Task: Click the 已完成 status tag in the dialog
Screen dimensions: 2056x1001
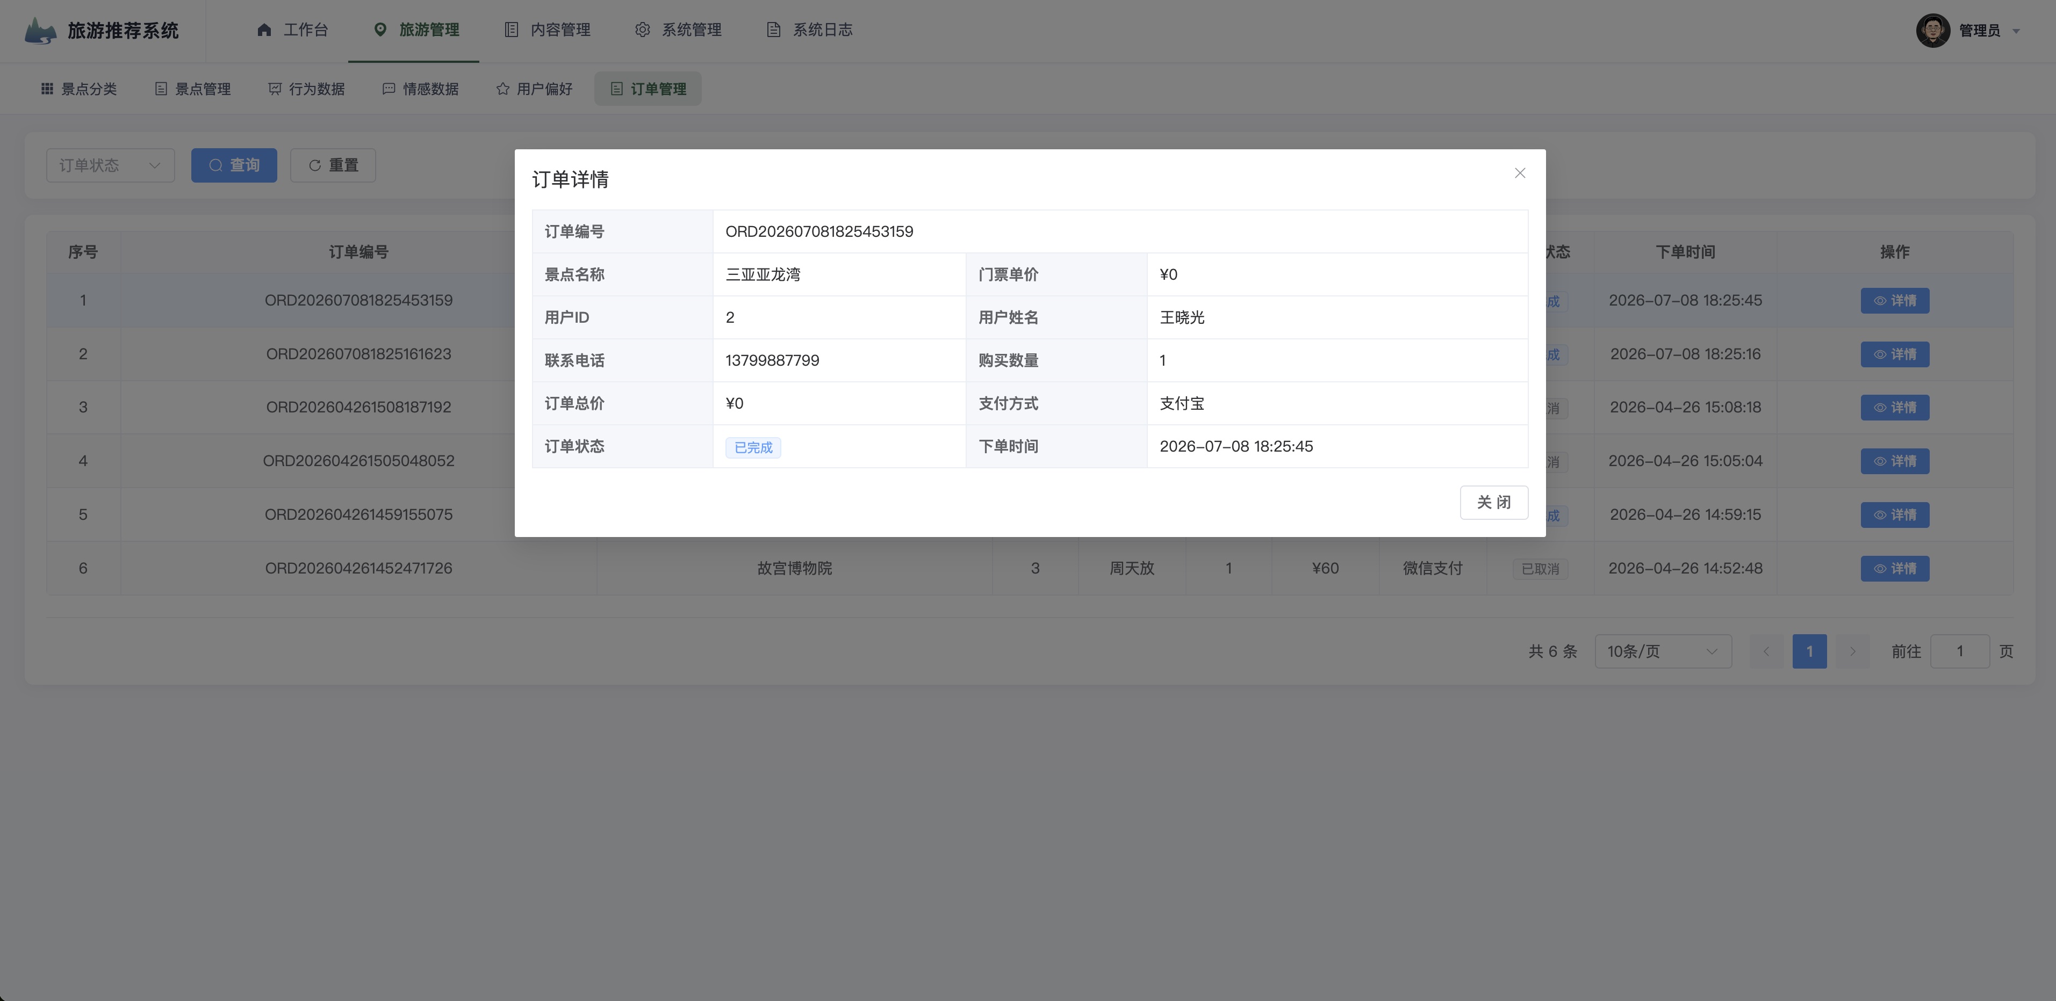Action: [753, 447]
